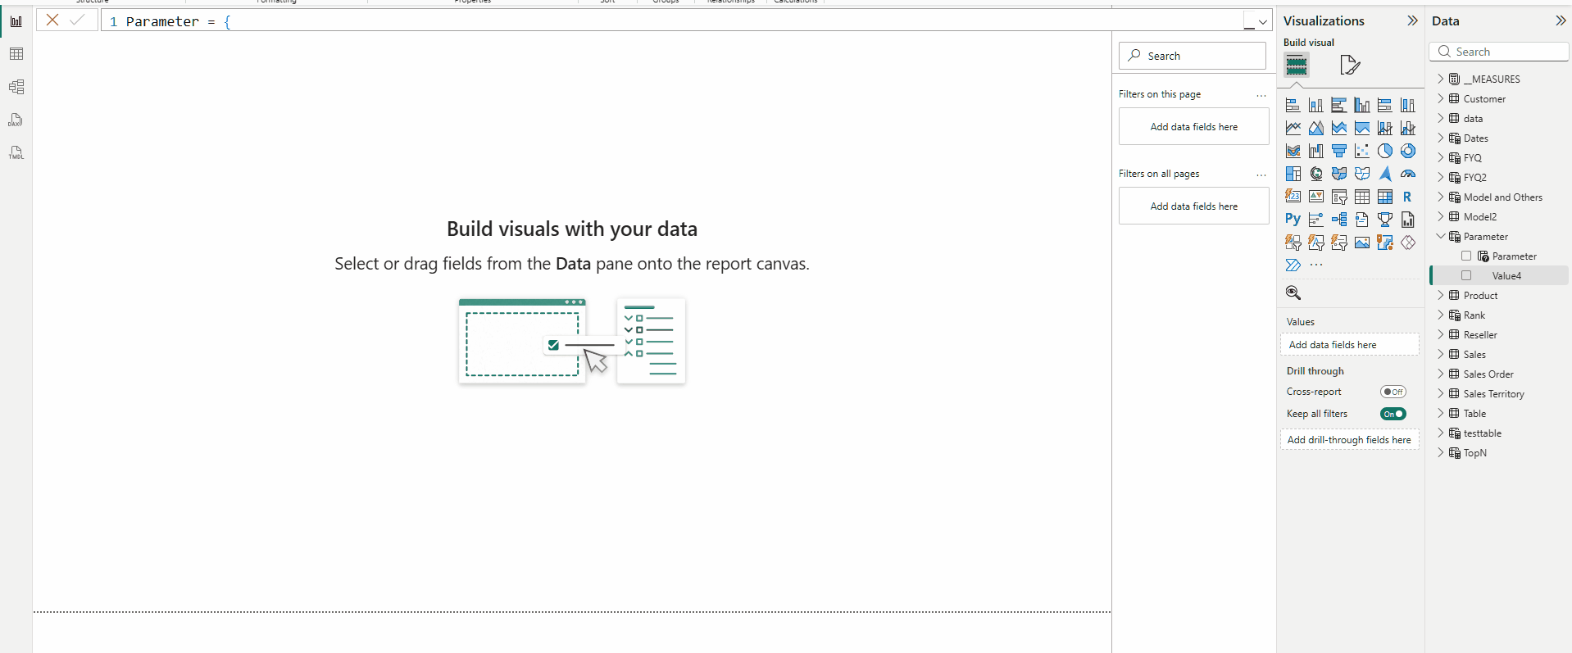
Task: Add the Matrix visual
Action: tap(1385, 197)
